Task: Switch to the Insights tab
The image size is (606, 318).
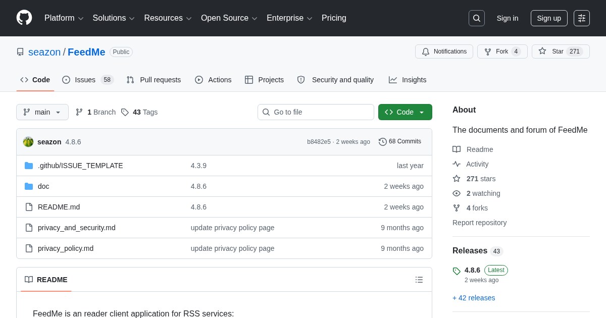Action: pos(408,80)
